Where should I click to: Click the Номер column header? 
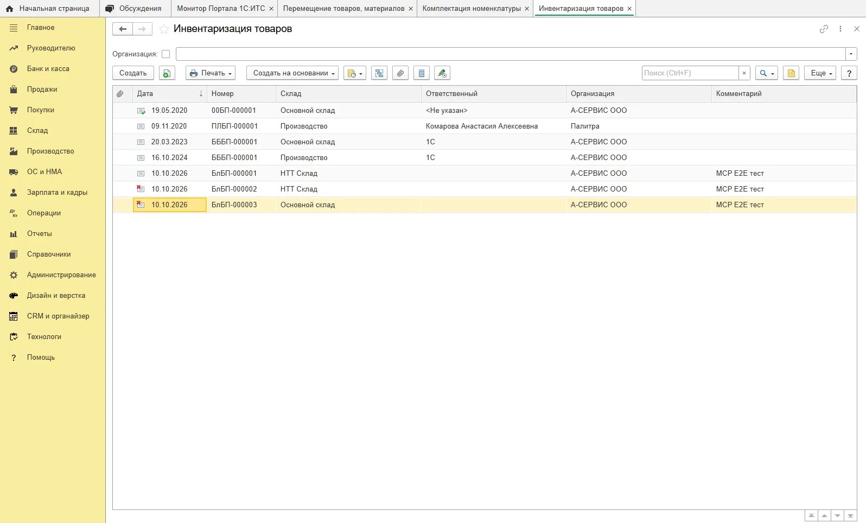[241, 94]
